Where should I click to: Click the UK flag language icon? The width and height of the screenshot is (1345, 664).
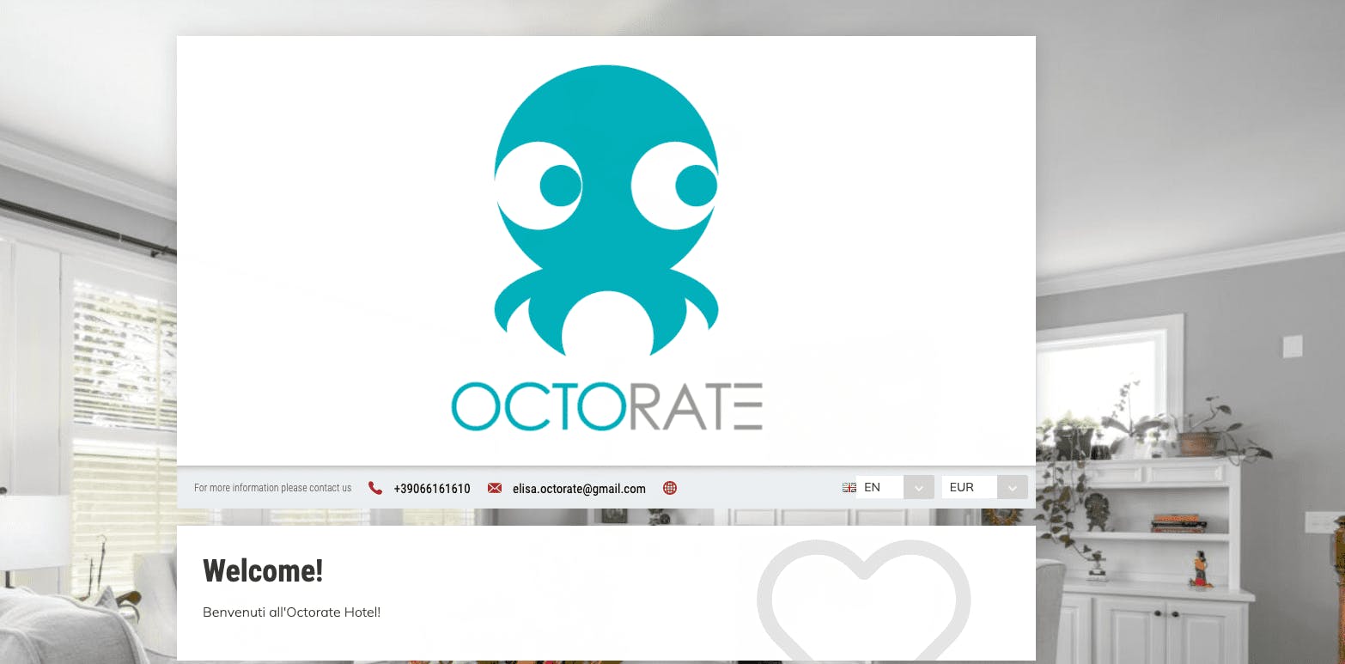[849, 487]
